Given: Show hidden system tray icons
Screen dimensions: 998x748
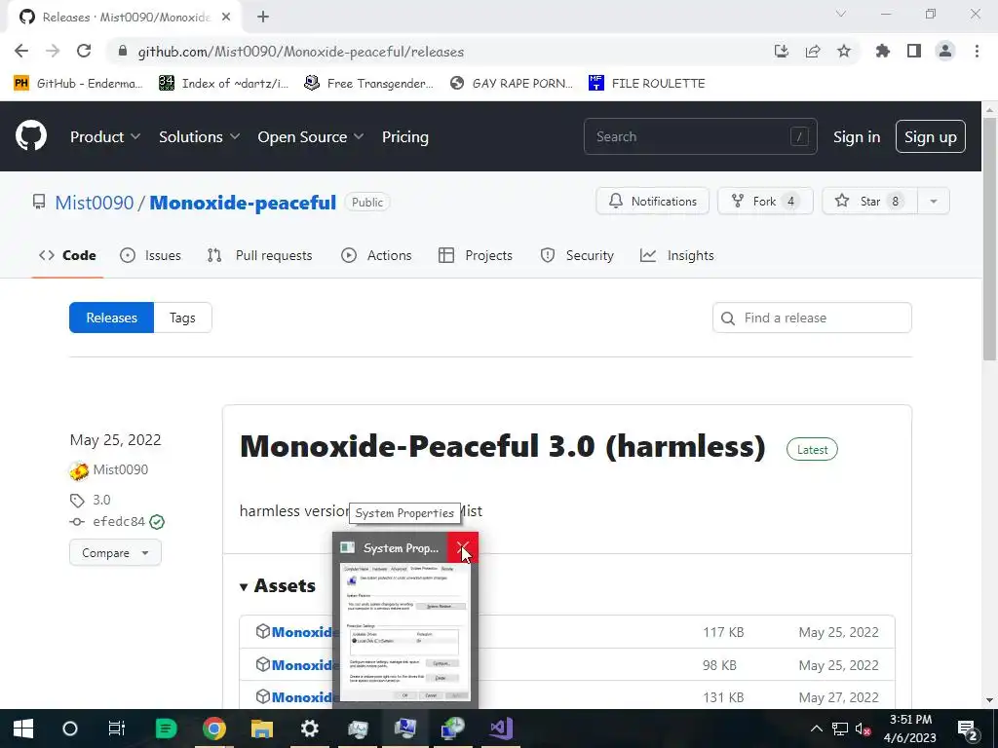Looking at the screenshot, I should (x=817, y=729).
